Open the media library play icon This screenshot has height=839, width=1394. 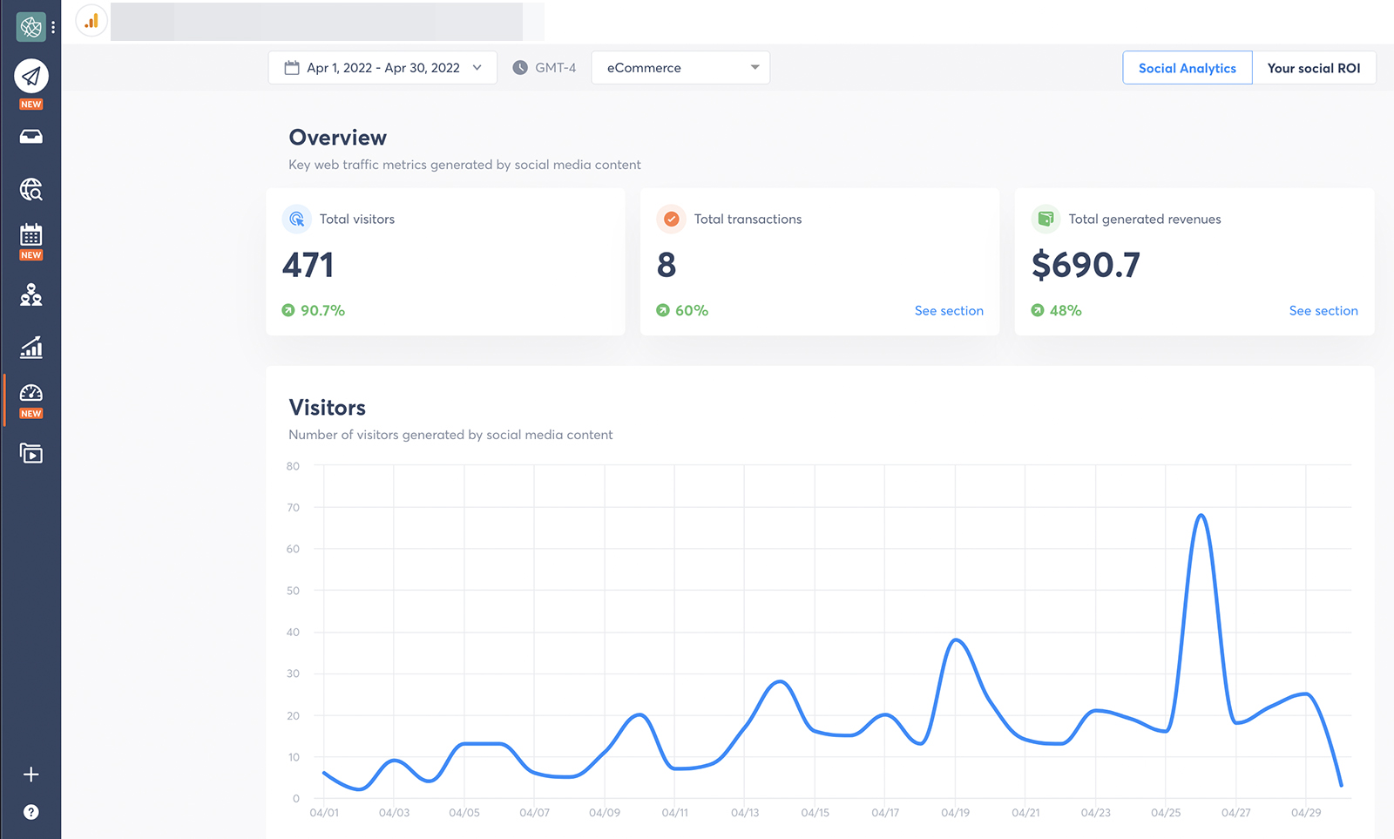31,453
